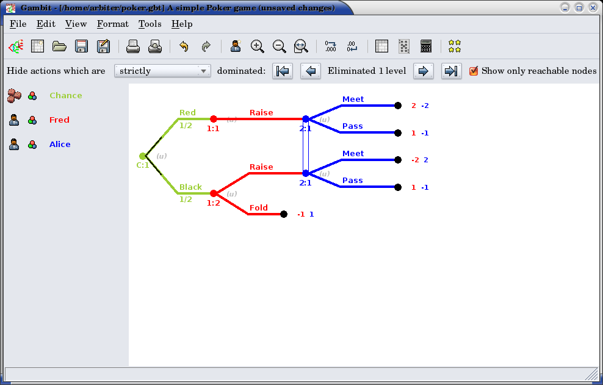The width and height of the screenshot is (603, 385).
Task: Click the zoom out magnifier icon
Action: point(279,46)
